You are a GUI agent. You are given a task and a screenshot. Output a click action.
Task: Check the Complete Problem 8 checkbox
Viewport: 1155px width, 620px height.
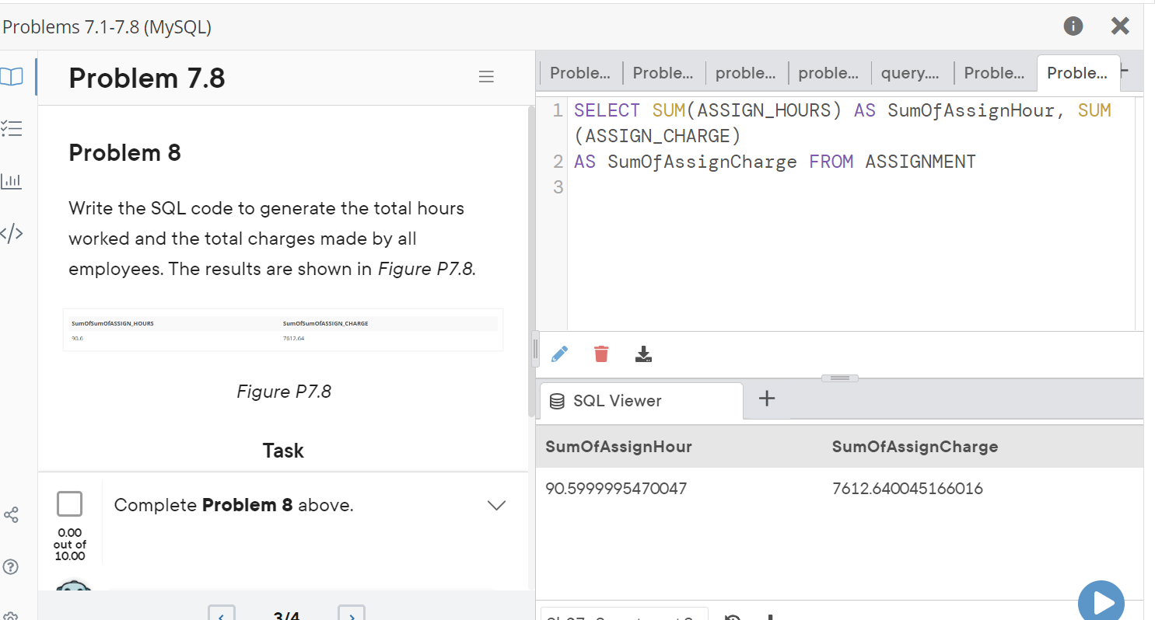coord(69,504)
